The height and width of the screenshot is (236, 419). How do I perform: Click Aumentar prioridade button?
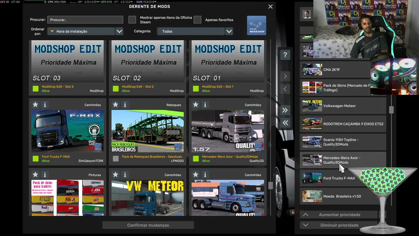click(339, 215)
